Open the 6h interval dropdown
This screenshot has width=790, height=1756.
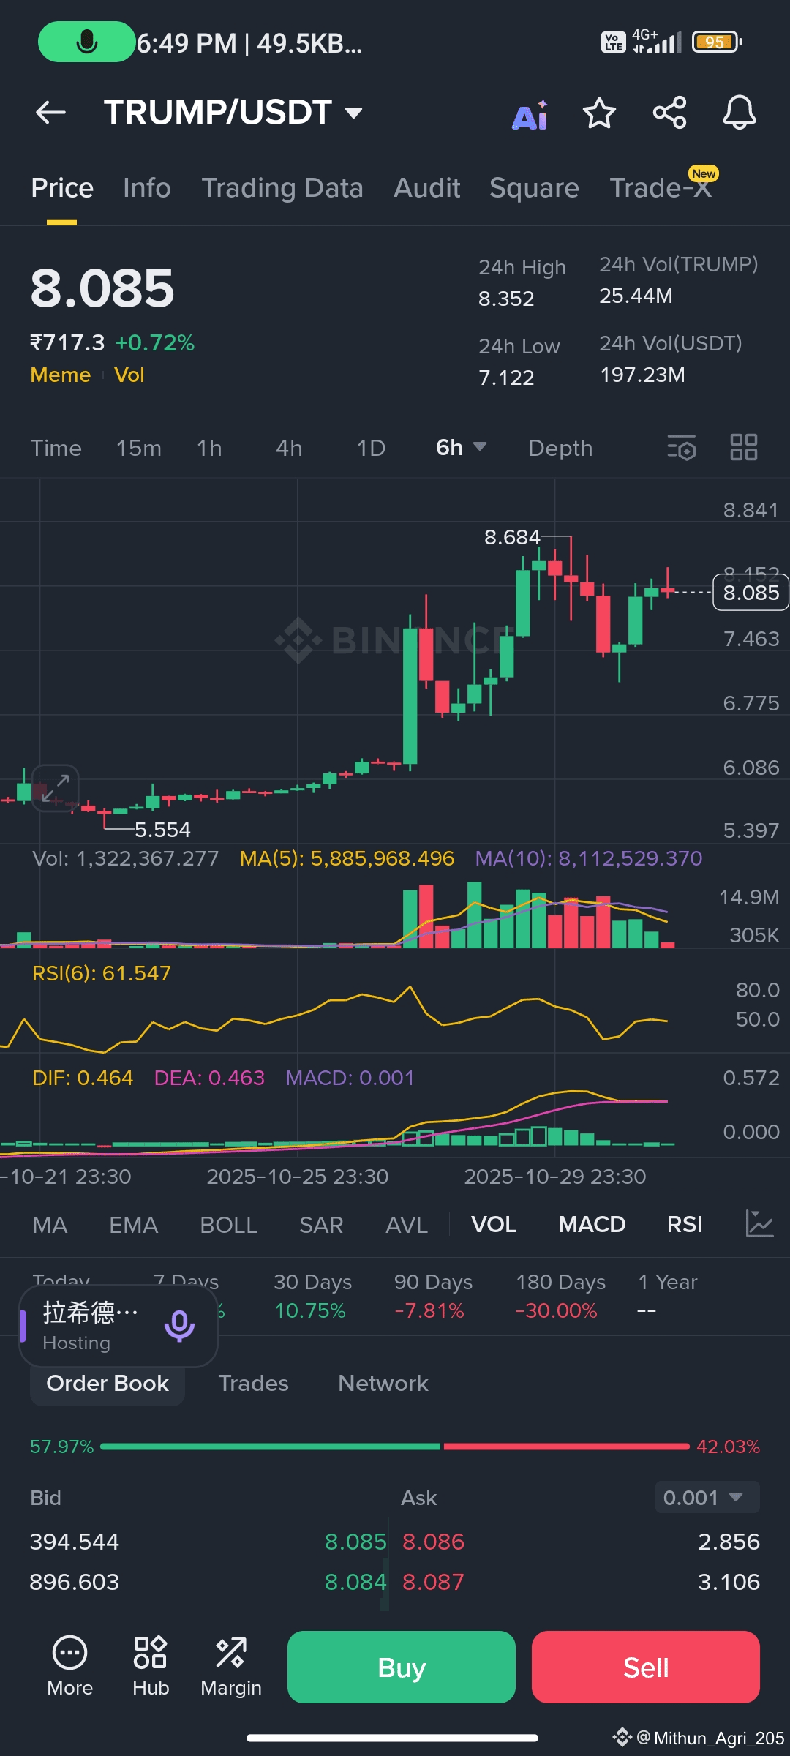tap(461, 447)
